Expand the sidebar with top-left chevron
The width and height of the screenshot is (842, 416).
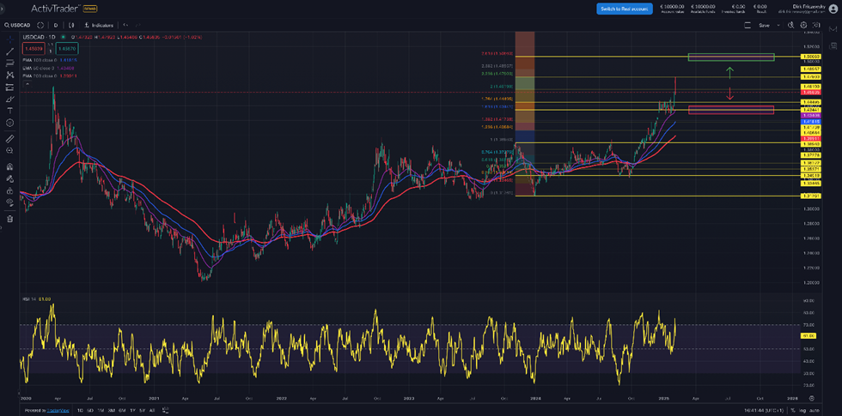[x=3, y=9]
